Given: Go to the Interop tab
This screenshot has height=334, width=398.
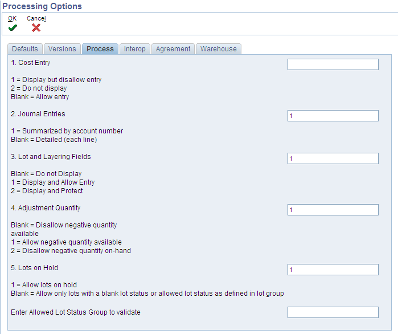Looking at the screenshot, I should click(135, 49).
